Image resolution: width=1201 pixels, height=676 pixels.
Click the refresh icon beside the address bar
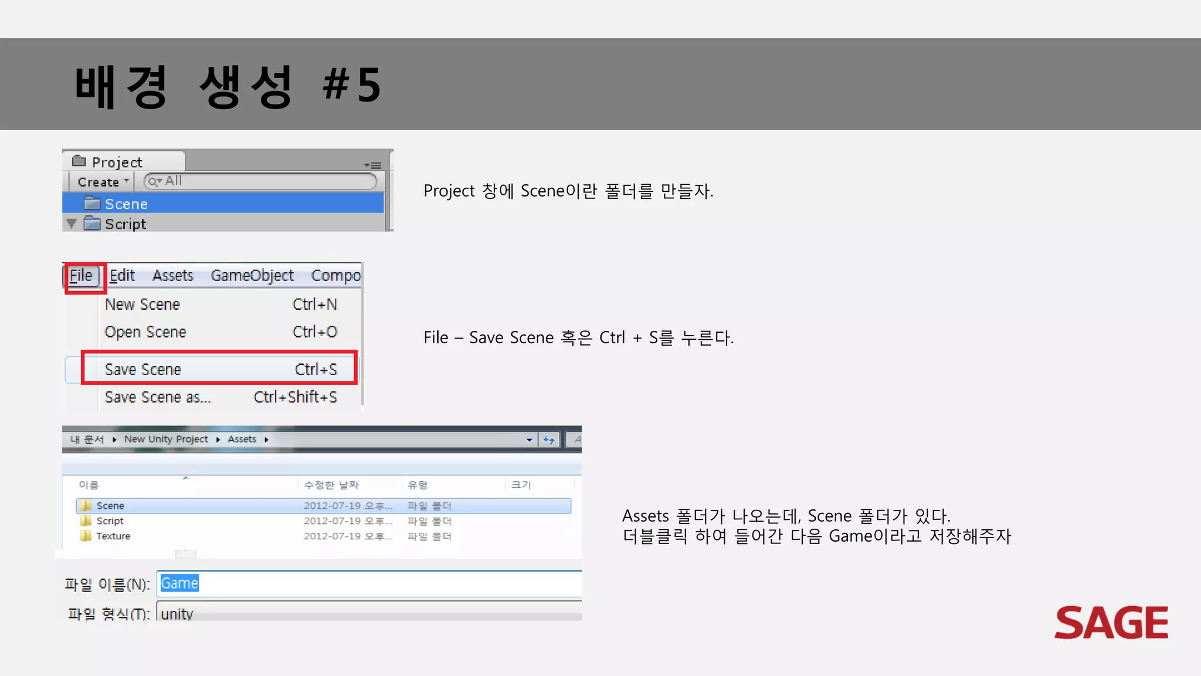[x=549, y=440]
